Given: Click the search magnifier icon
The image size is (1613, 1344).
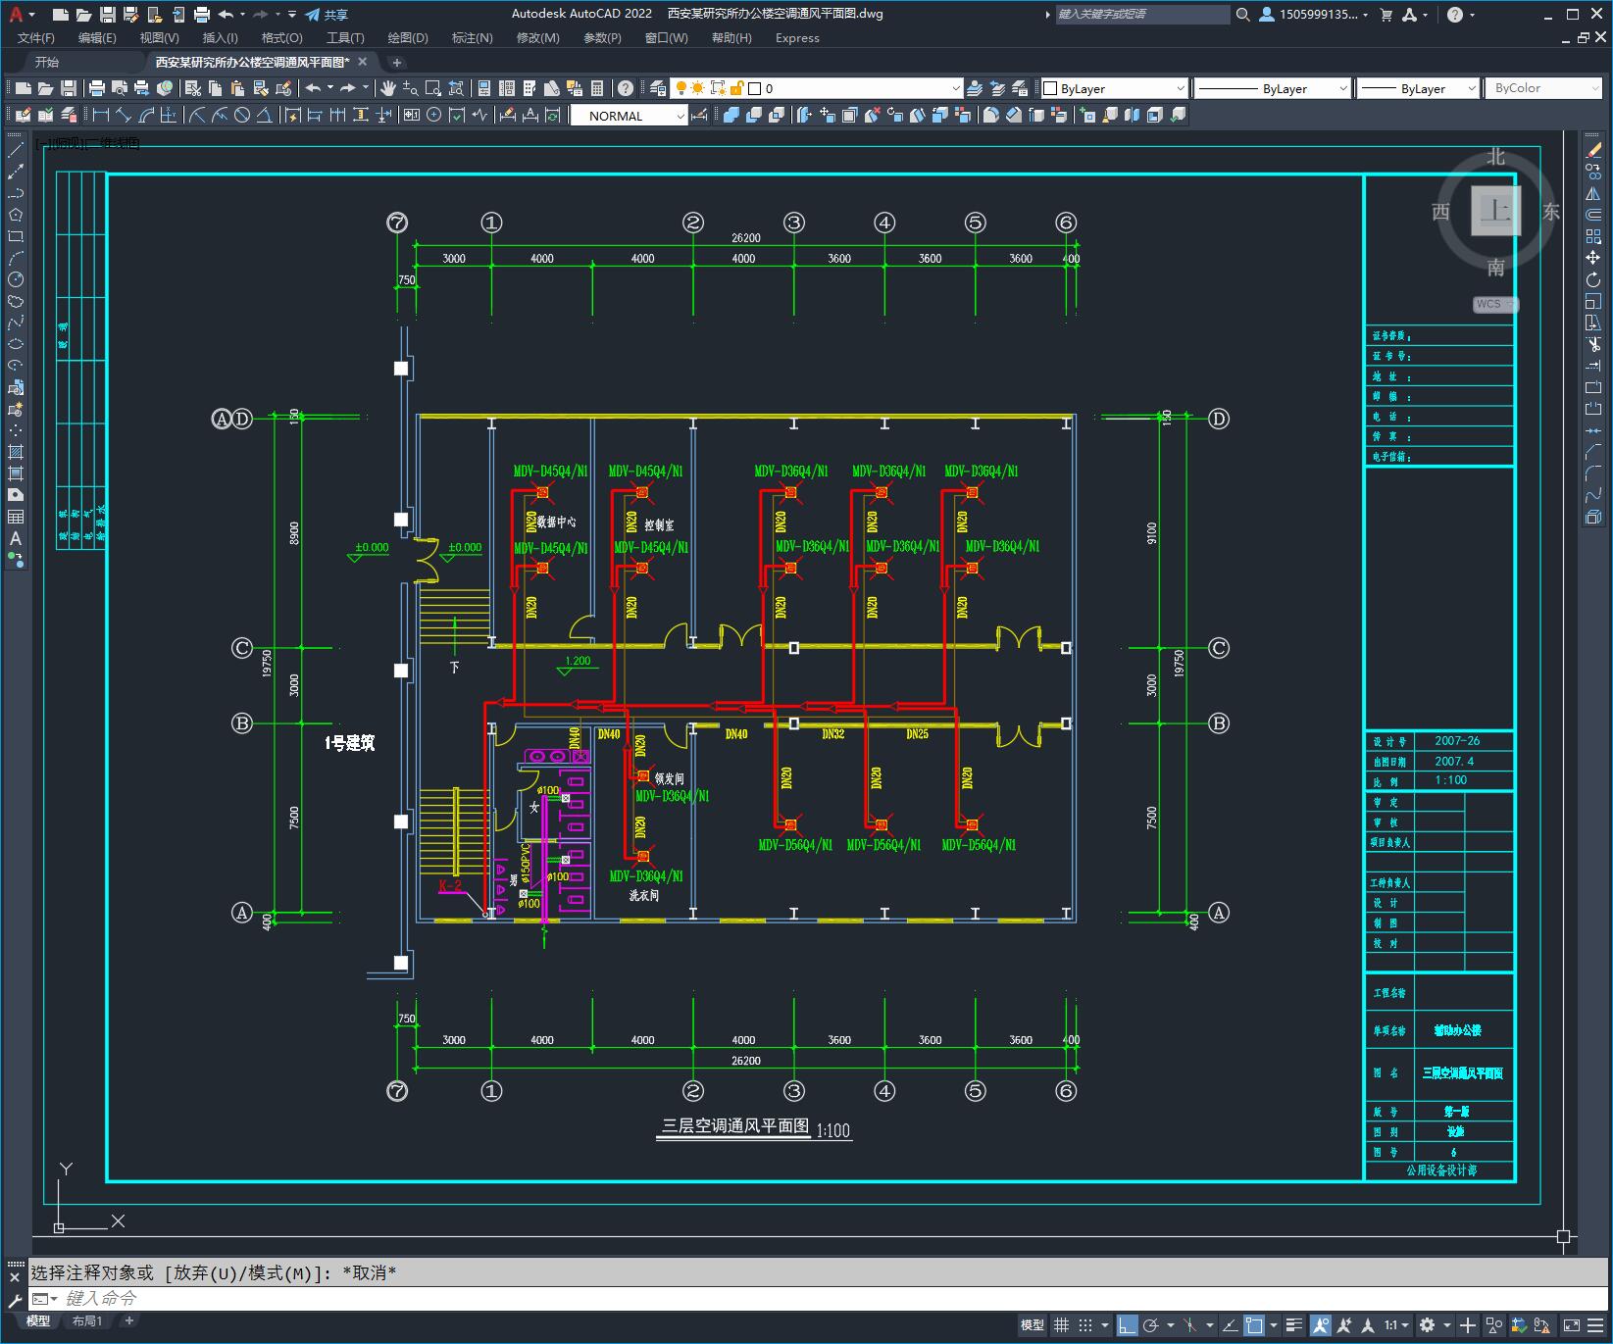Looking at the screenshot, I should (x=1242, y=15).
